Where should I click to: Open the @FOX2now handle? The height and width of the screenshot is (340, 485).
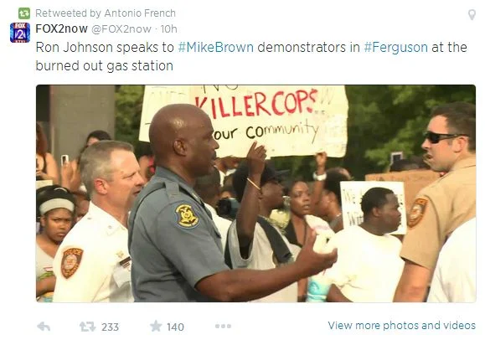(x=121, y=29)
